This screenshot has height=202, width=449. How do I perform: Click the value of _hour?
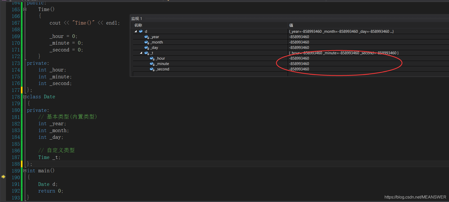click(x=299, y=58)
